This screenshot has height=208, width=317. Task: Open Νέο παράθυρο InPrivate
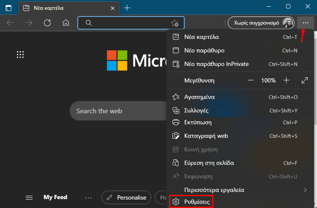tap(240, 64)
